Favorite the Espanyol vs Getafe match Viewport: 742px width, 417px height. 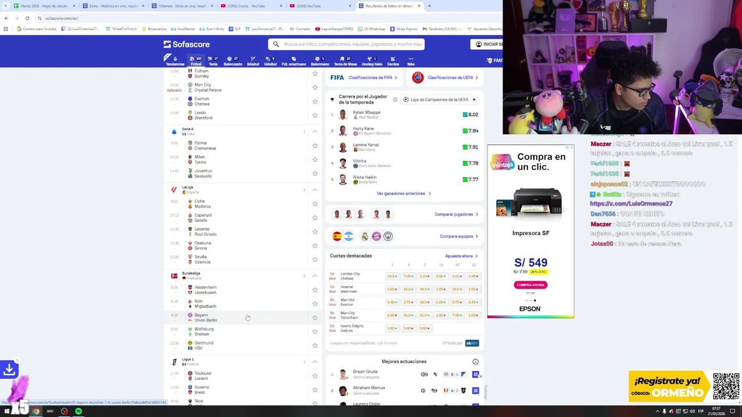pyautogui.click(x=315, y=218)
